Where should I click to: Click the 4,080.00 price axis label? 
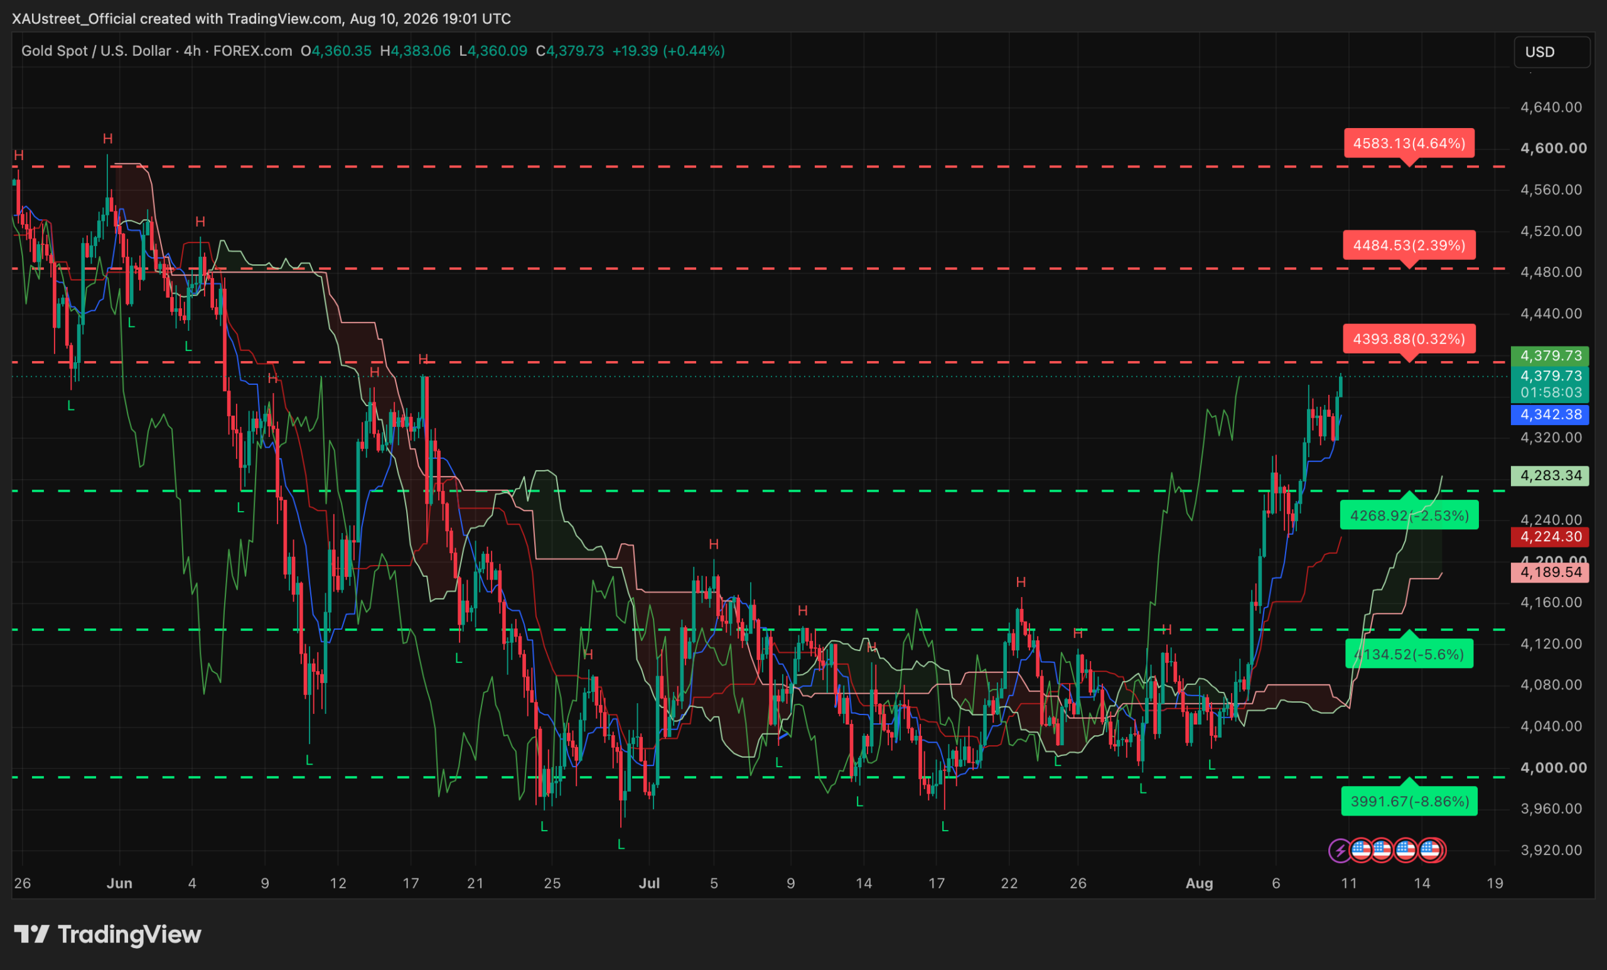pos(1551,685)
